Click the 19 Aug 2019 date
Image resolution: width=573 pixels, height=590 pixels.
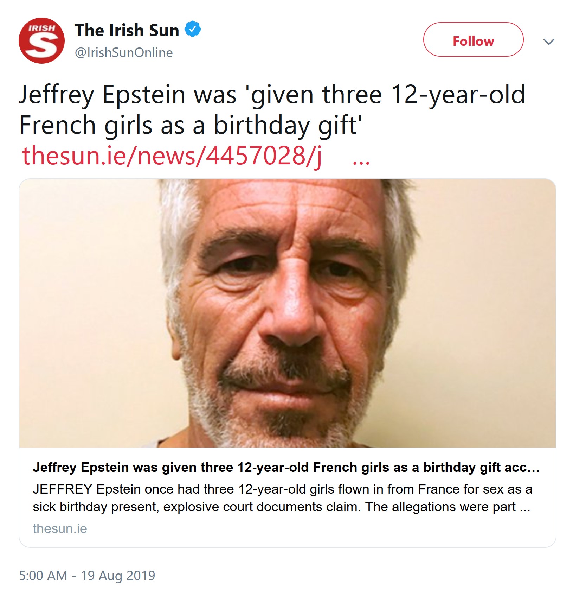[x=118, y=576]
